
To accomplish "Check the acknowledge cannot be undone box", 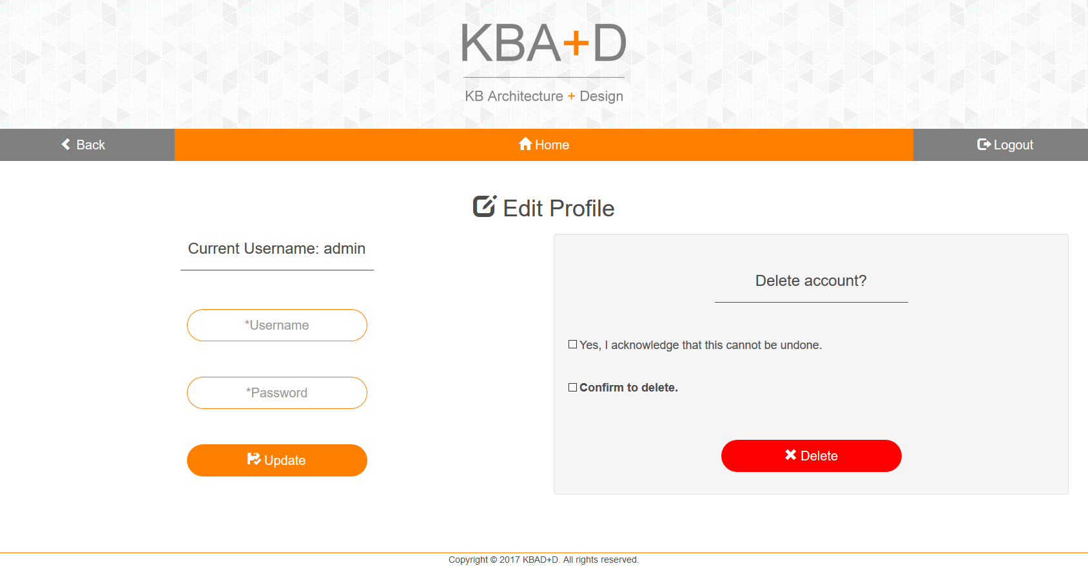I will 572,344.
